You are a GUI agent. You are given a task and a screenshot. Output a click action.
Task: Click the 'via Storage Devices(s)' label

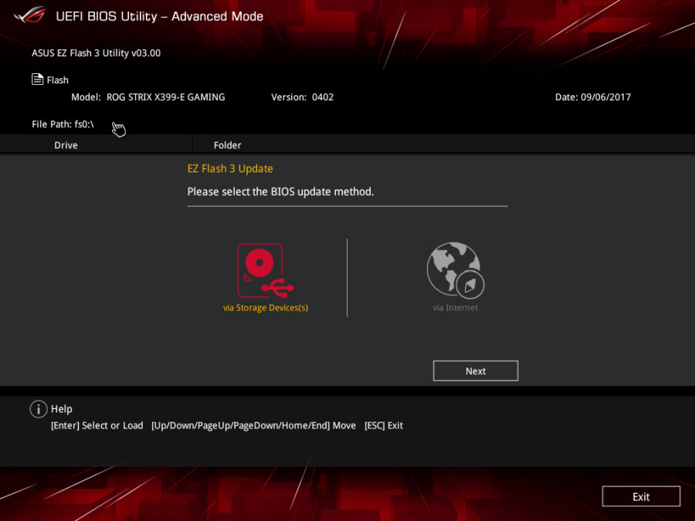pyautogui.click(x=266, y=307)
